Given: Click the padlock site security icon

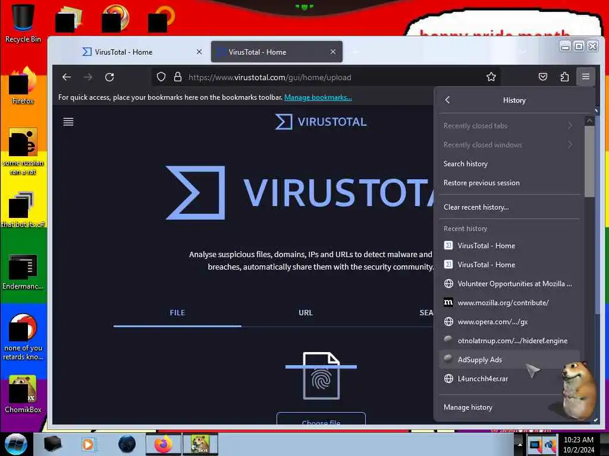Looking at the screenshot, I should 177,77.
